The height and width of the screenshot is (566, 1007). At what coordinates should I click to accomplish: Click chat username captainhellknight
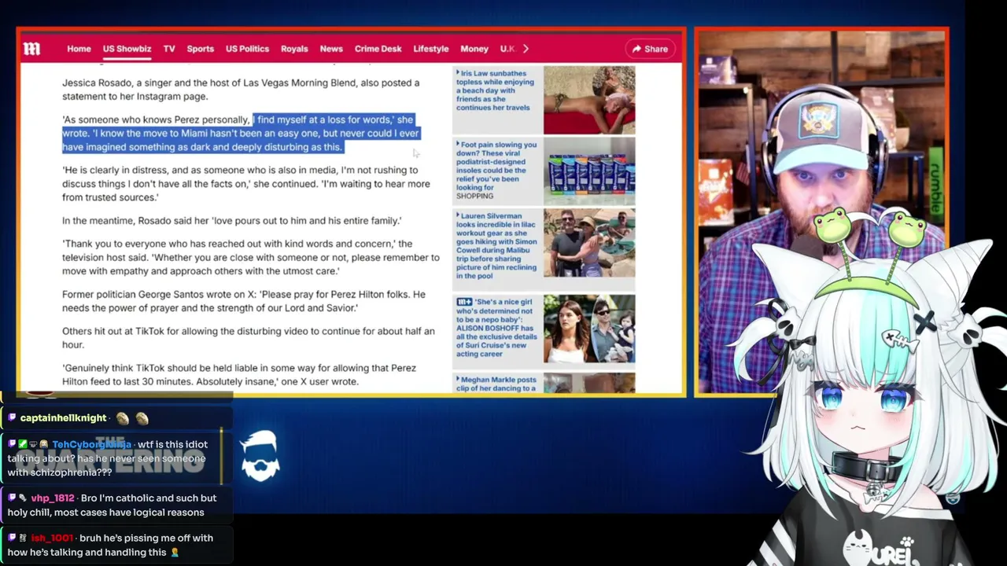pyautogui.click(x=63, y=418)
